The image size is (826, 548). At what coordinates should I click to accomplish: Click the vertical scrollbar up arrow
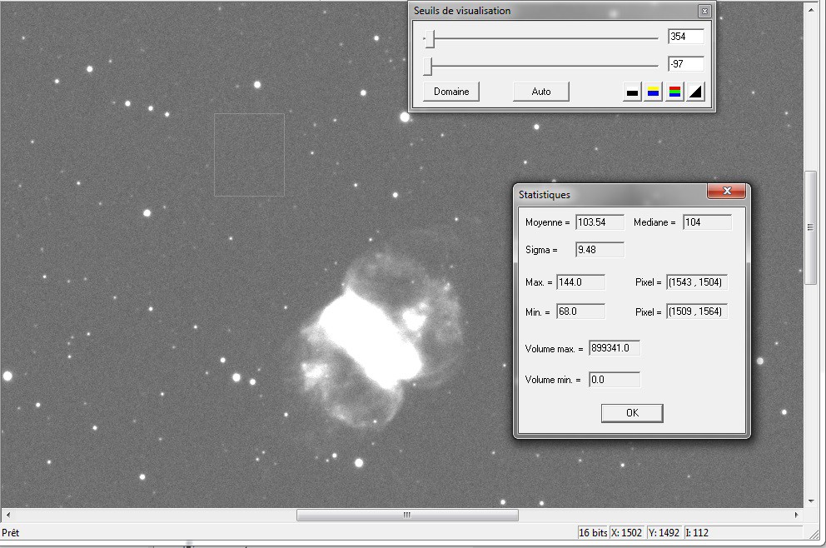(811, 9)
